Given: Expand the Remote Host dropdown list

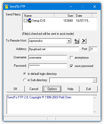Looking at the screenshot, I should tap(69, 41).
